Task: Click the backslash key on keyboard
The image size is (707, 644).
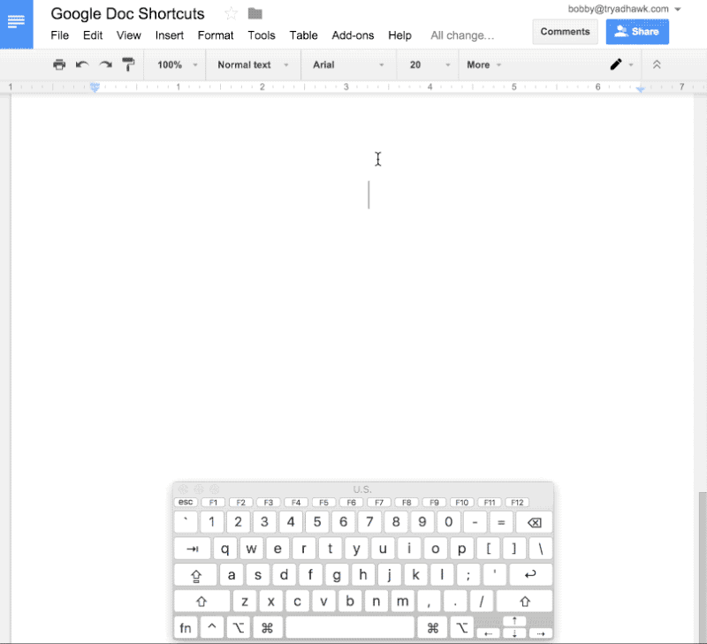Action: coord(541,549)
